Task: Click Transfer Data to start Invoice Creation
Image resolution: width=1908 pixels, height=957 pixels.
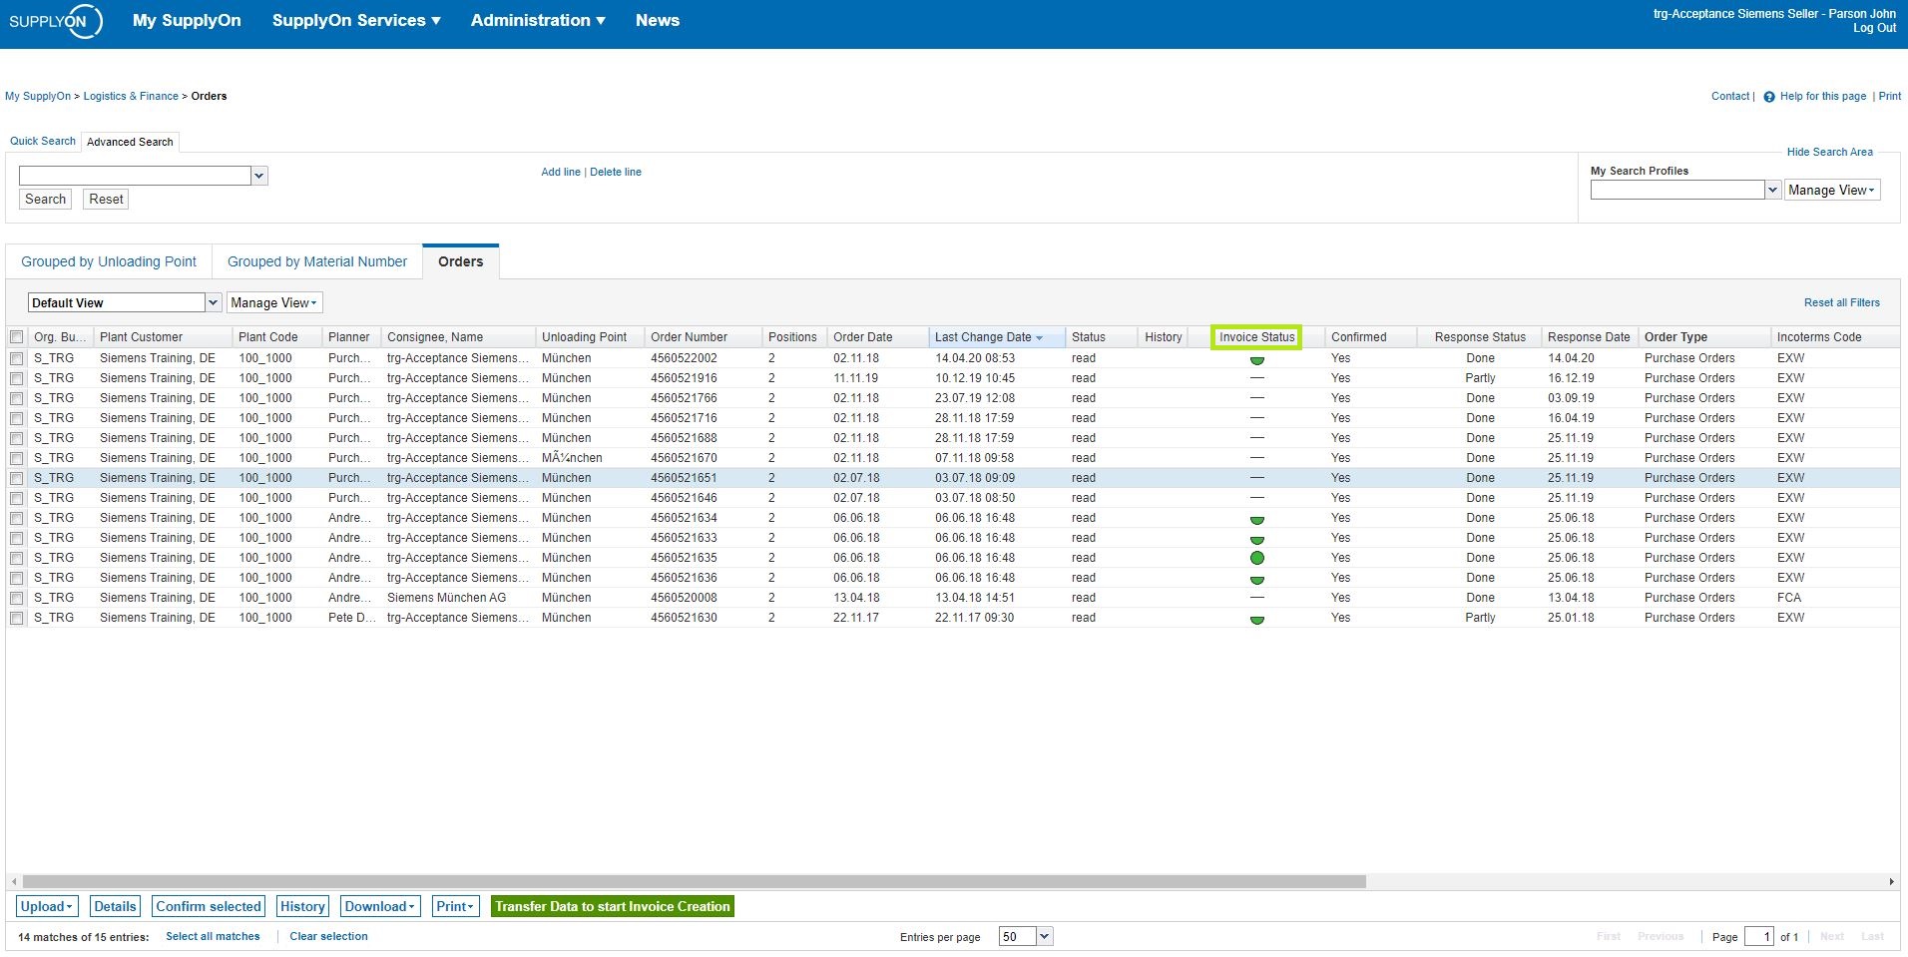Action: tap(613, 906)
